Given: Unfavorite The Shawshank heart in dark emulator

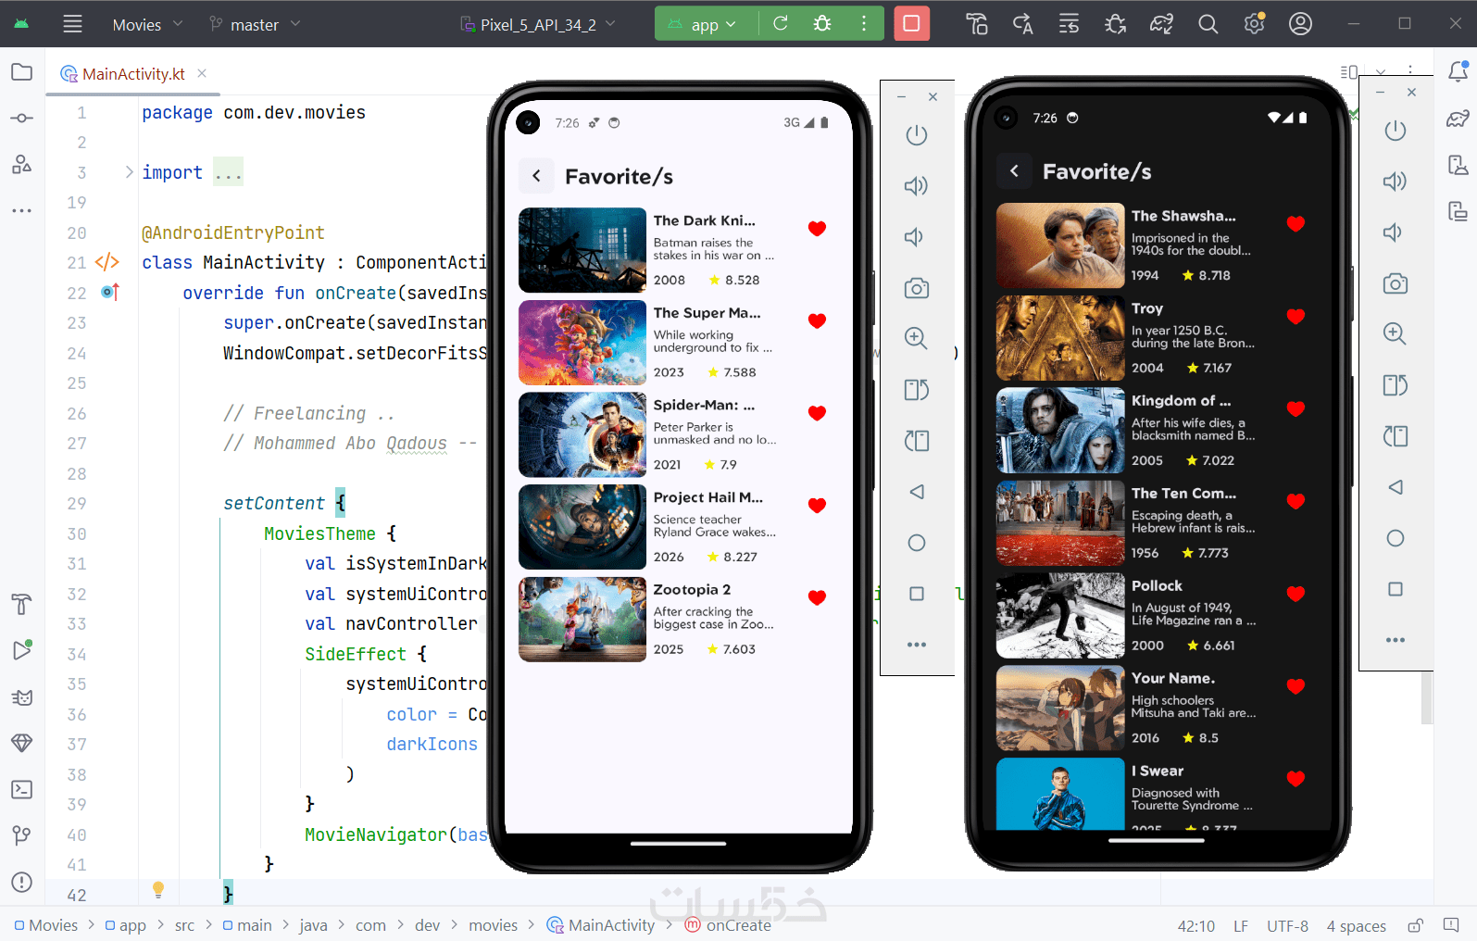Looking at the screenshot, I should coord(1296,224).
